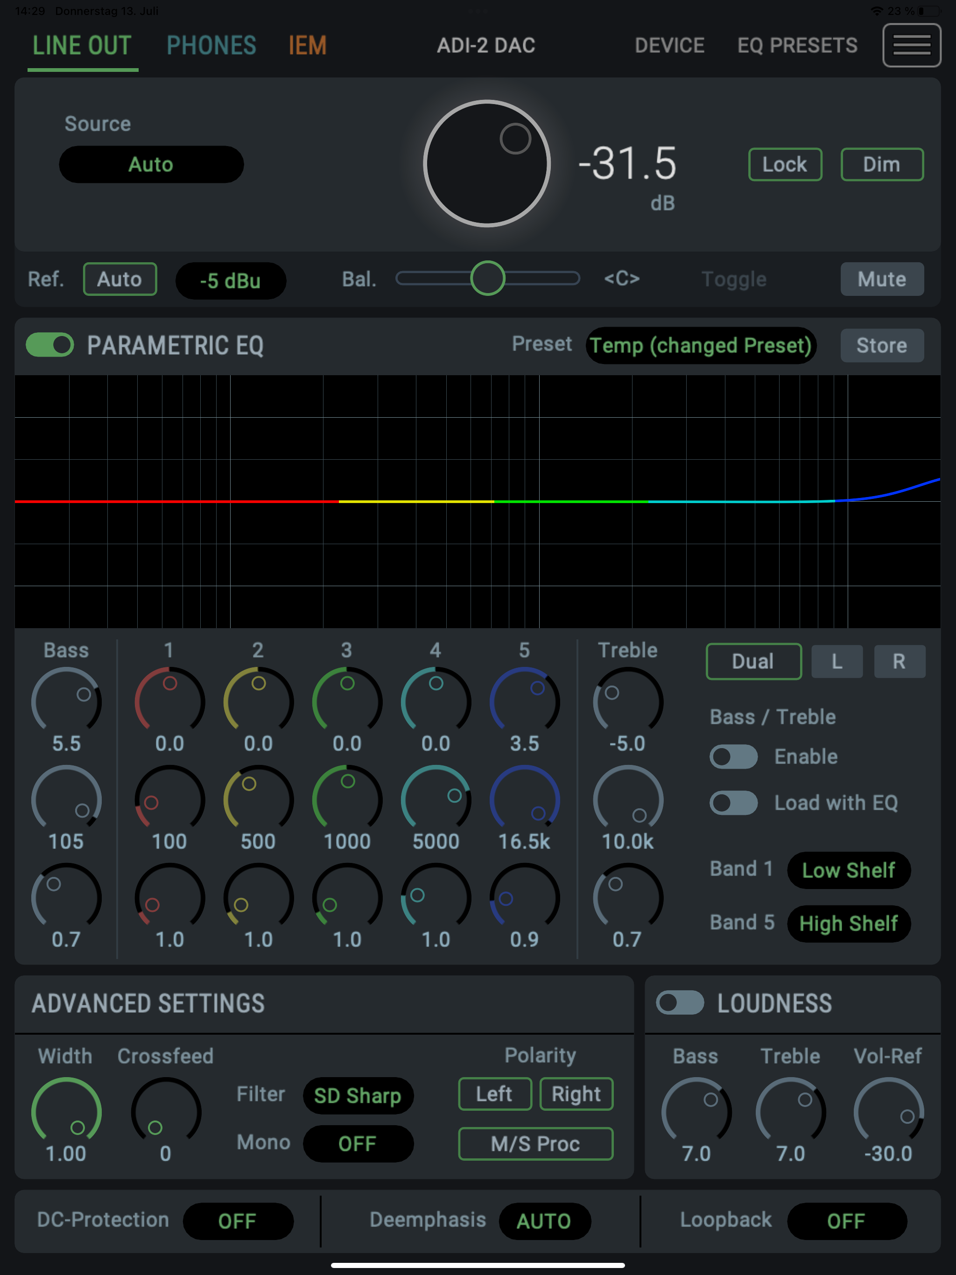The width and height of the screenshot is (956, 1275).
Task: Enable the Bass / Treble switch
Action: click(733, 756)
